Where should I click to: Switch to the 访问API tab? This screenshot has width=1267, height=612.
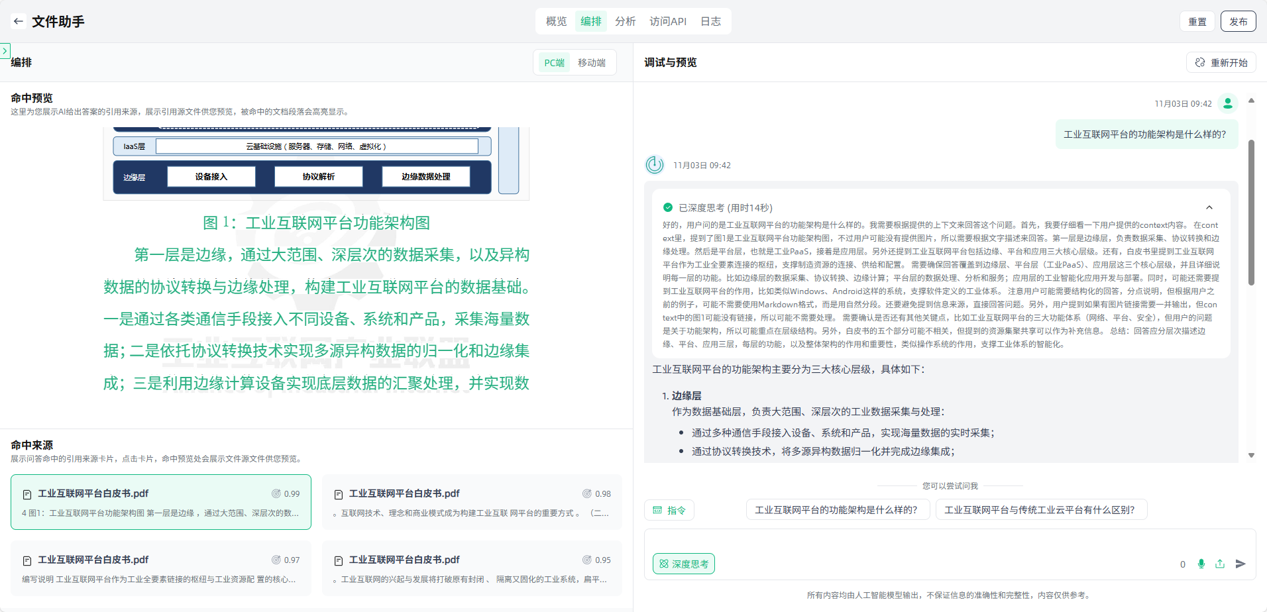(x=667, y=21)
